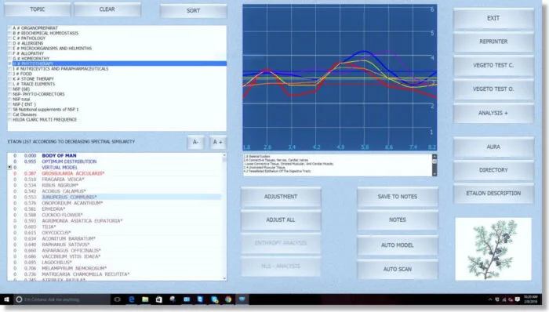Image resolution: width=549 pixels, height=312 pixels.
Task: Open the DIRECTORY
Action: (493, 170)
